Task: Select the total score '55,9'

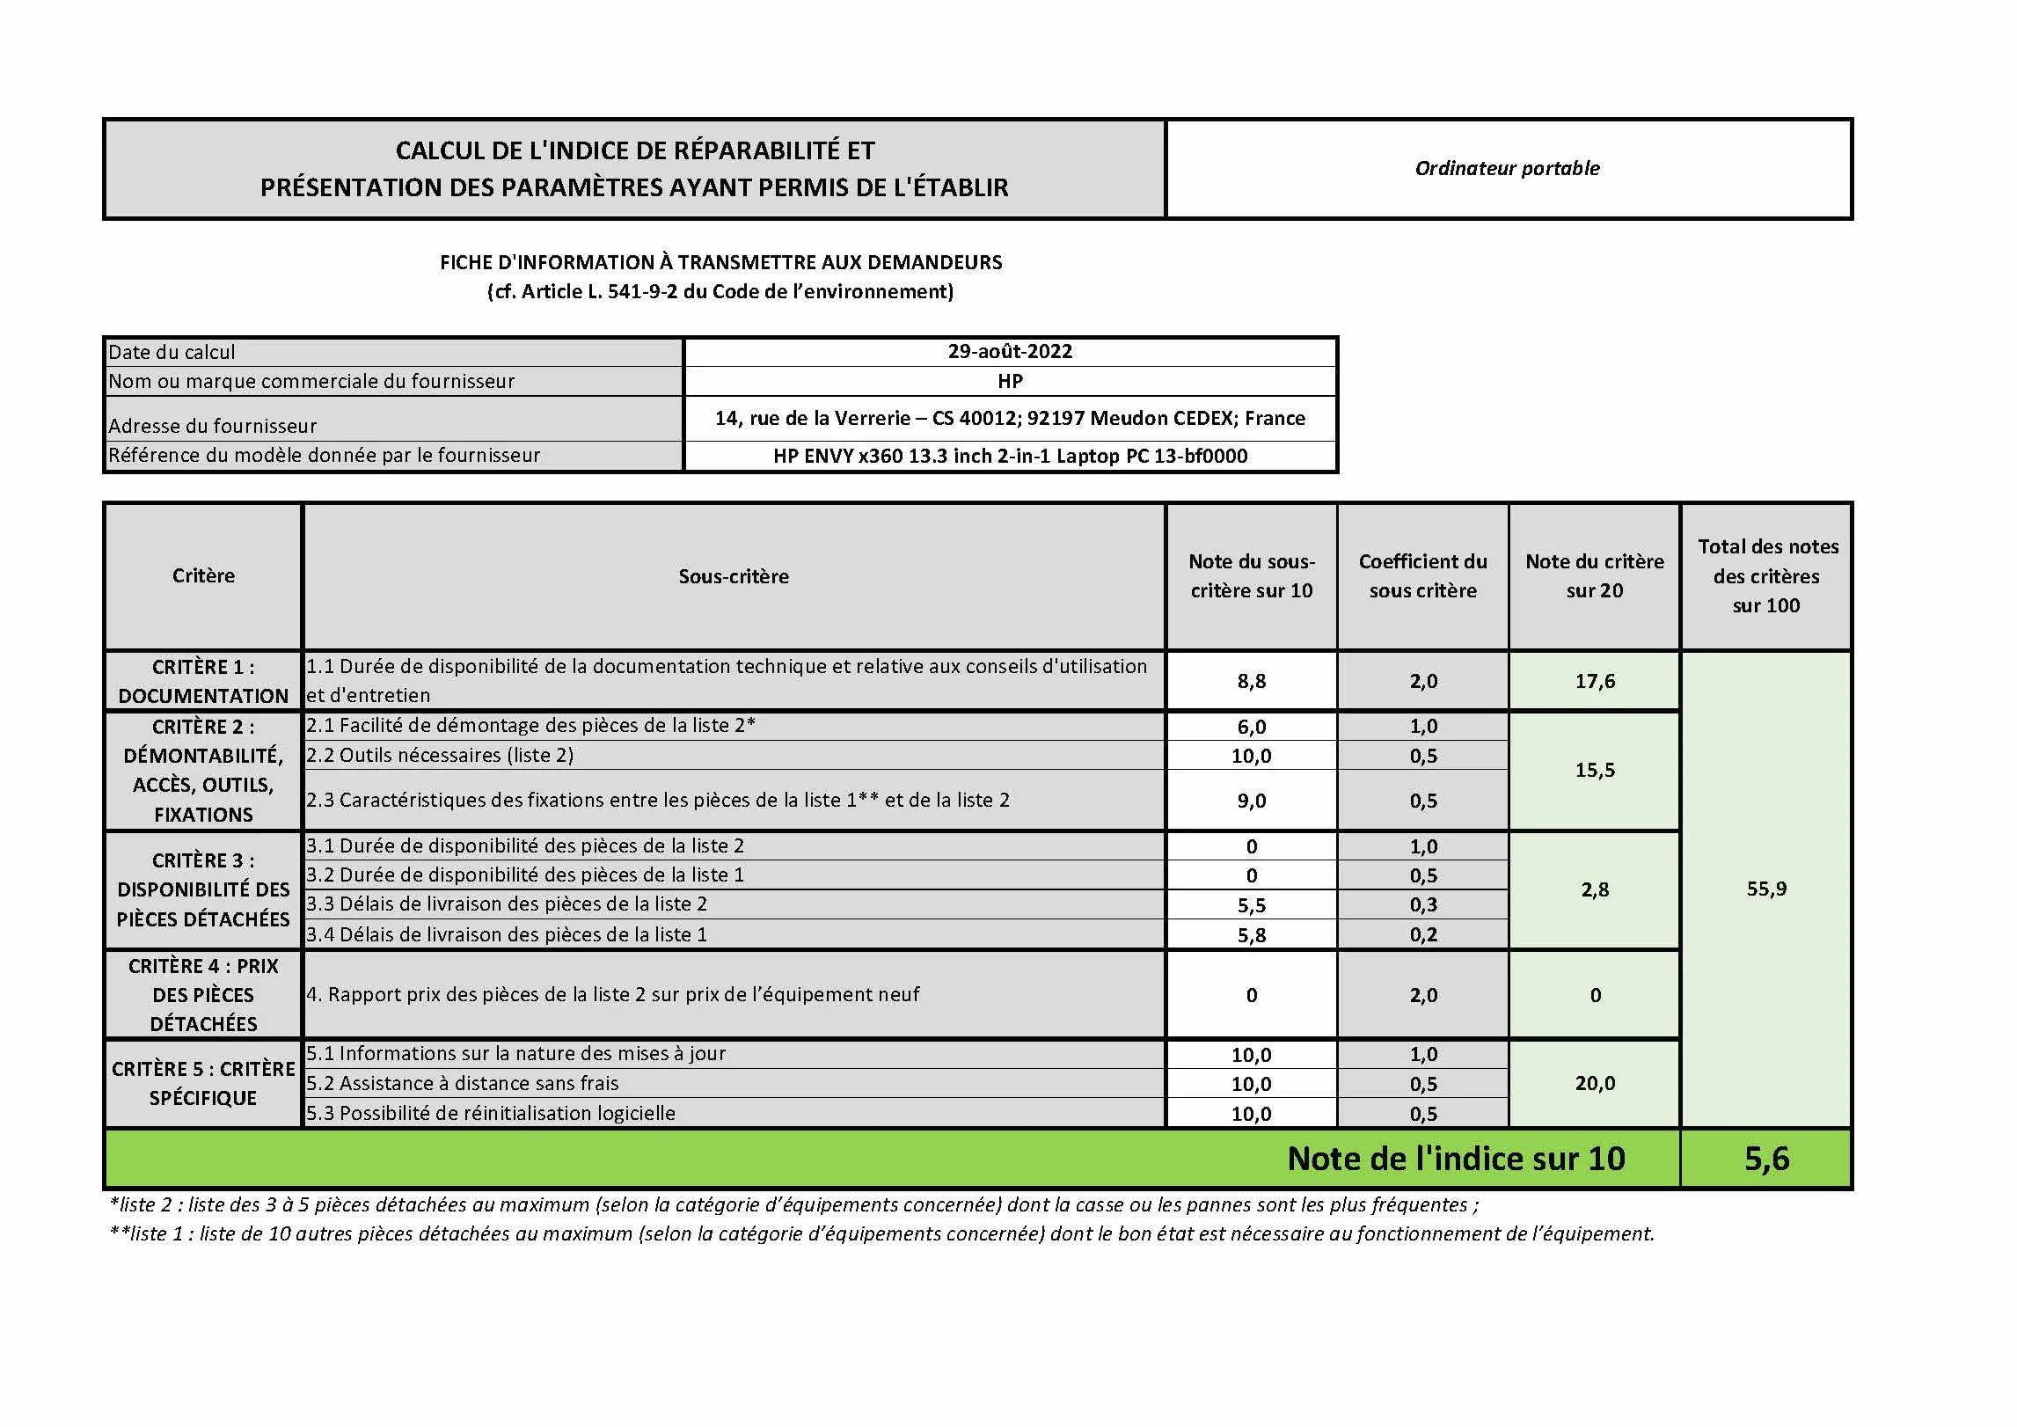Action: click(x=1766, y=889)
